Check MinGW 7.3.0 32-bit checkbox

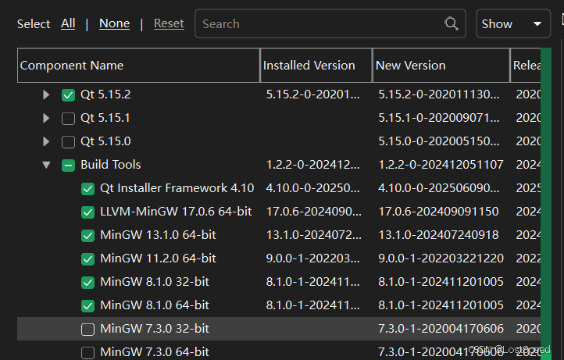click(87, 329)
